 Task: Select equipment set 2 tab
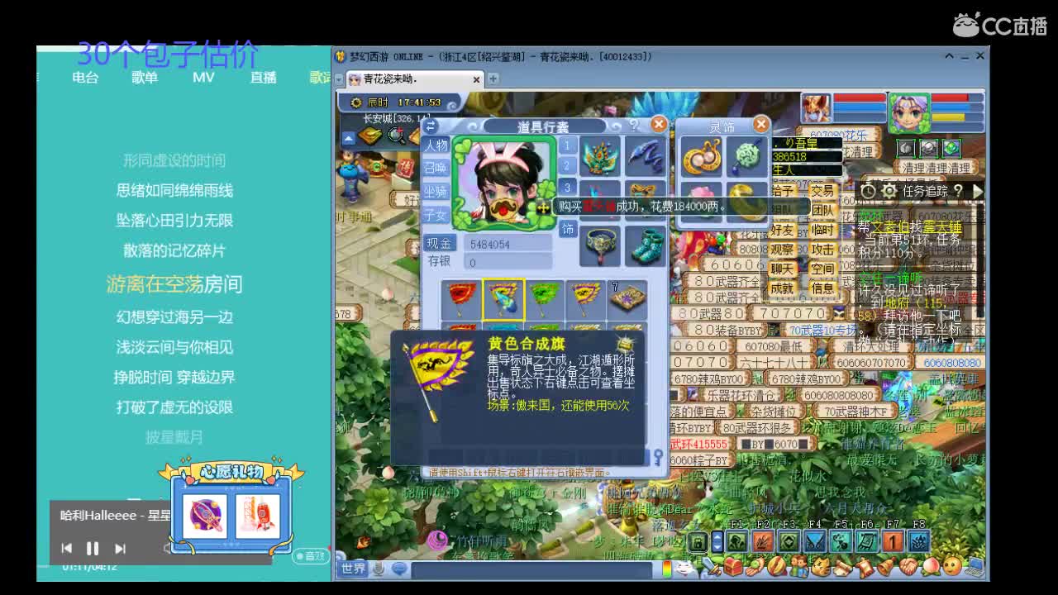pos(567,166)
